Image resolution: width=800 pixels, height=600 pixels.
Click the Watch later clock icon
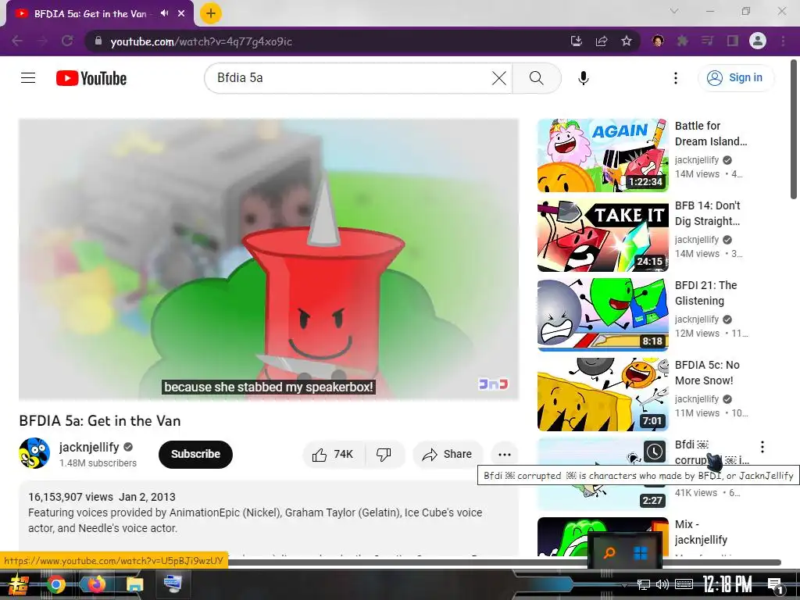coord(654,451)
